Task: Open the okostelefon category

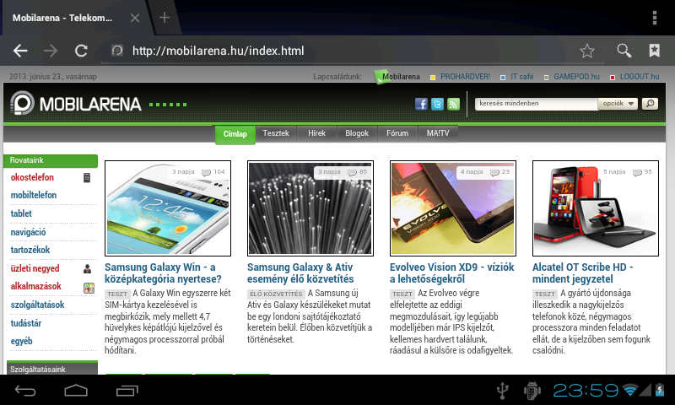Action: [32, 177]
